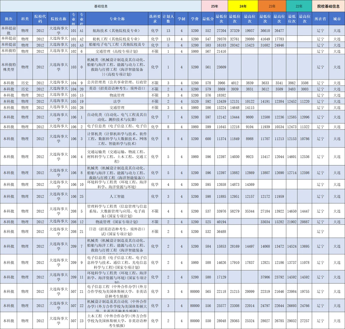This screenshot has width=345, height=329.
Task: Click the rank value 8988
Action: tap(250, 139)
